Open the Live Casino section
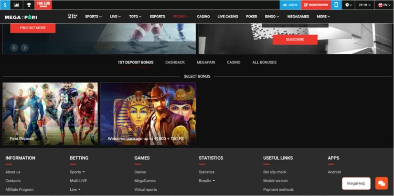This screenshot has width=394, height=196. point(228,17)
